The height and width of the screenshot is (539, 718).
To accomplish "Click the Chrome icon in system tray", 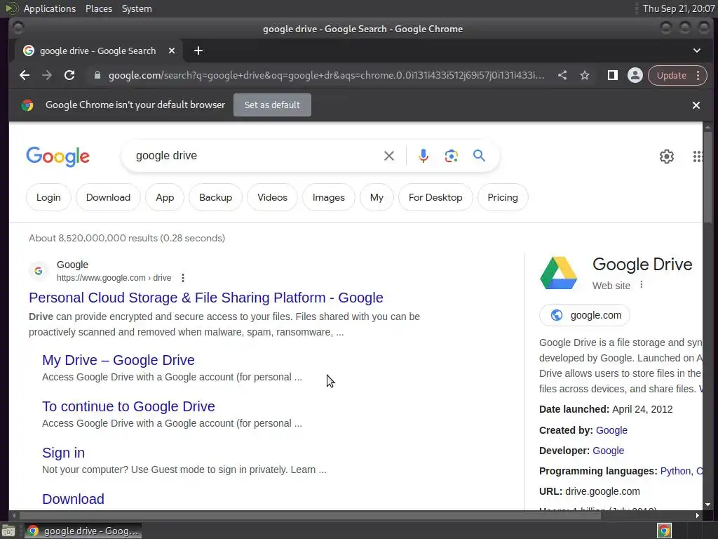I will pos(664,531).
